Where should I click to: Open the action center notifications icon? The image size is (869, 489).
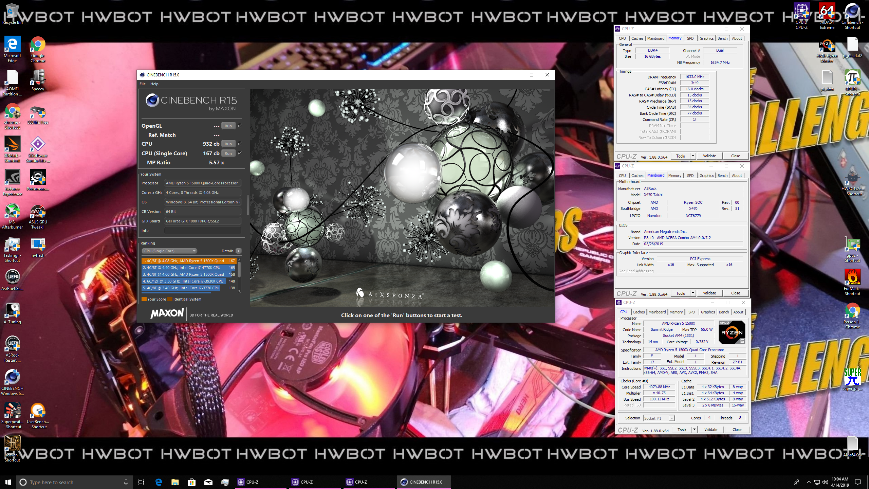click(x=858, y=482)
